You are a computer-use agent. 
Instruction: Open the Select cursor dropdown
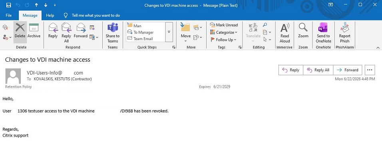coord(267,40)
